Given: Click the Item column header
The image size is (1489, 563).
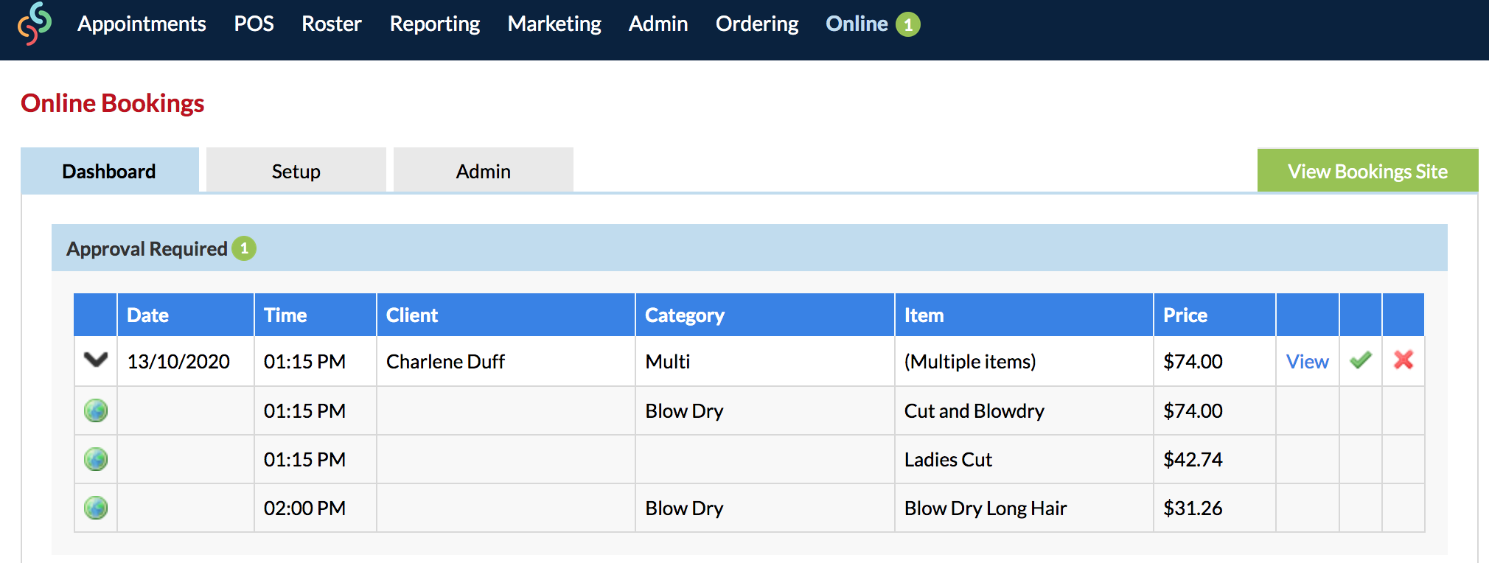Looking at the screenshot, I should 1024,315.
